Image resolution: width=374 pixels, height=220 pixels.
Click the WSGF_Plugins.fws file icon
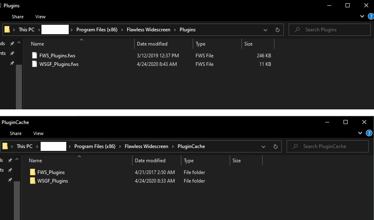pyautogui.click(x=35, y=64)
